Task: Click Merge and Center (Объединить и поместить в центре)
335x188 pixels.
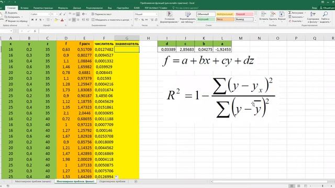Action: tap(110, 20)
